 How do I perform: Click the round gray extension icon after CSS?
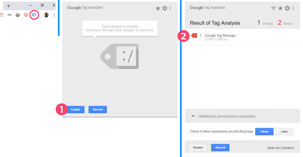(18, 15)
